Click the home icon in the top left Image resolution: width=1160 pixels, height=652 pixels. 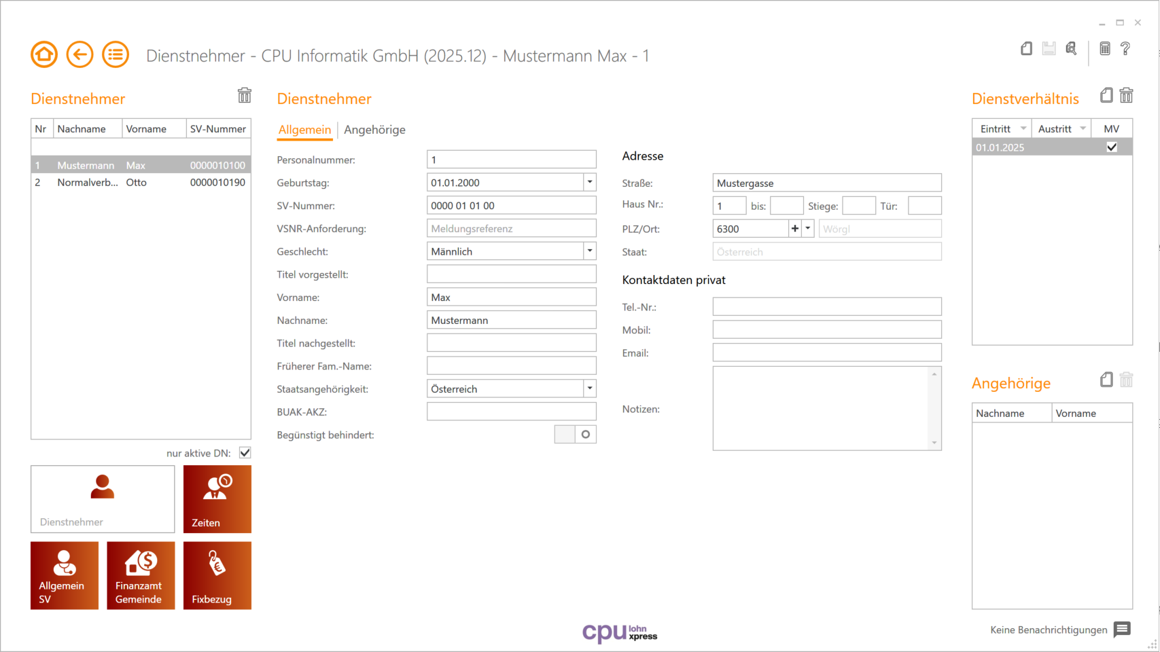point(43,54)
